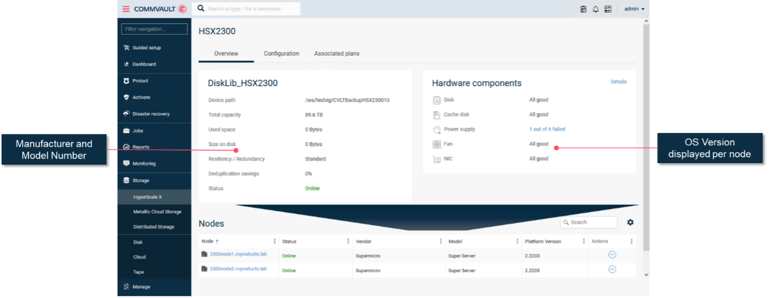Open the Platform Version column options menu
The image size is (769, 298).
click(584, 241)
